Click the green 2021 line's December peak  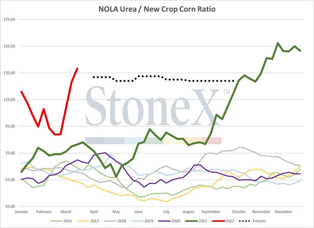[x=278, y=43]
